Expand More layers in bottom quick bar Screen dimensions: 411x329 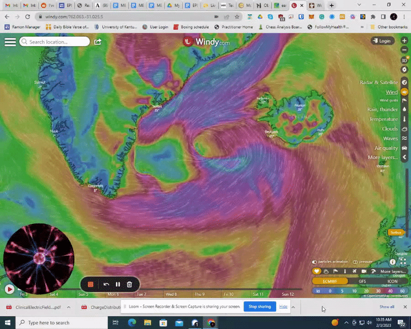[393, 271]
